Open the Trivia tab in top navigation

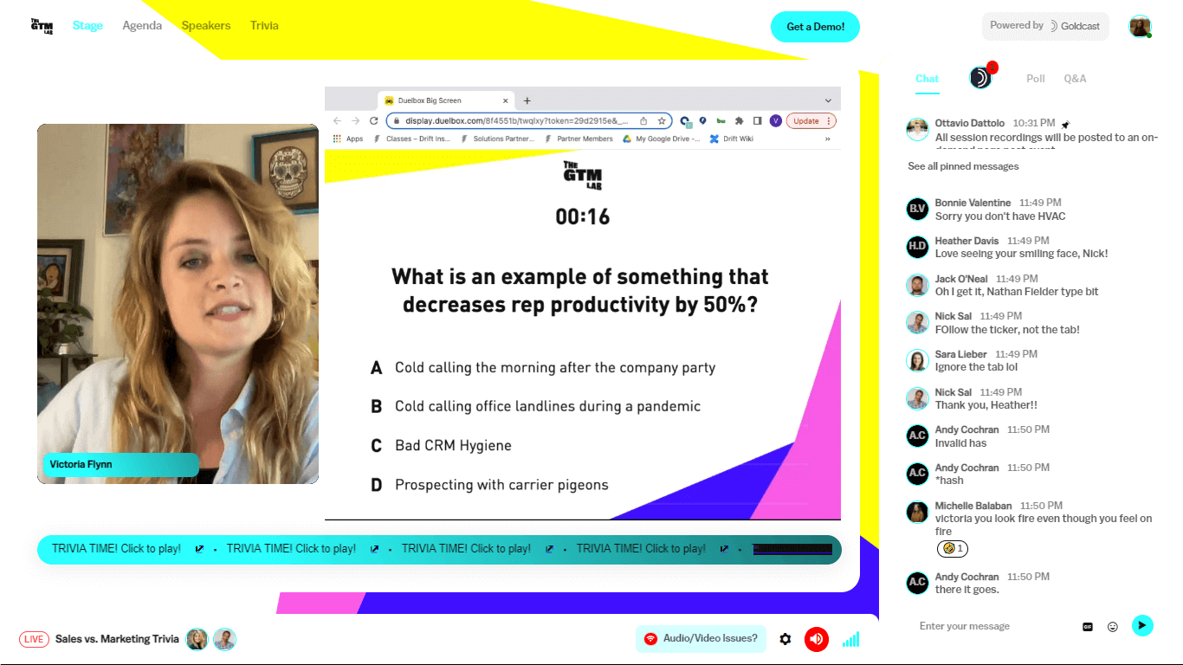tap(264, 26)
